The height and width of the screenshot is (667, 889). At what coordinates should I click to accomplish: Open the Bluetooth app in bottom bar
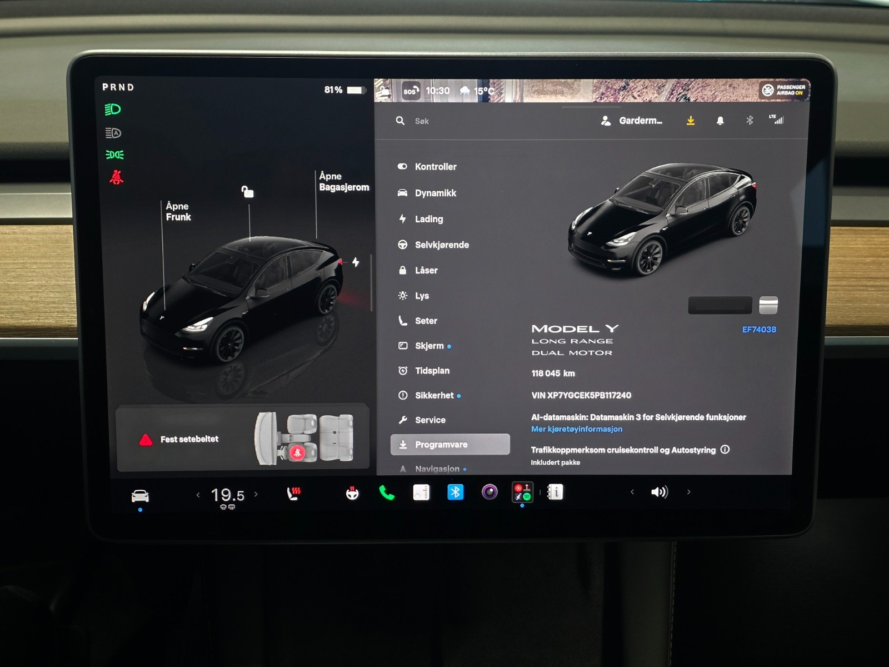456,492
